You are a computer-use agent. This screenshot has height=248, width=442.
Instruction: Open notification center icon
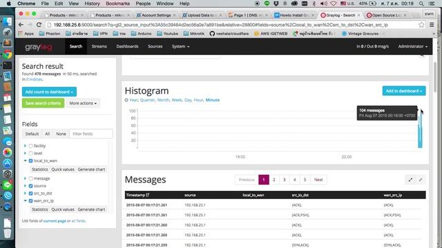432,3
